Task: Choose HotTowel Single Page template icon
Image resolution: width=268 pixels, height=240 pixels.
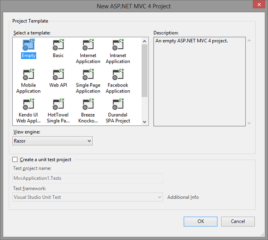Action: (x=58, y=104)
